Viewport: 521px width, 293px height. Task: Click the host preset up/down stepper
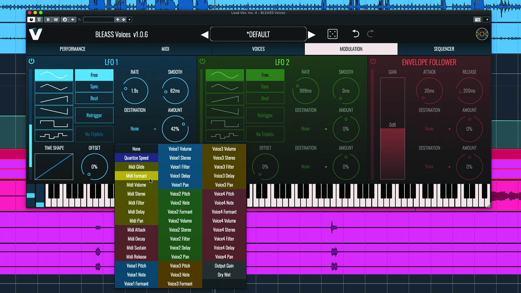coord(120,20)
